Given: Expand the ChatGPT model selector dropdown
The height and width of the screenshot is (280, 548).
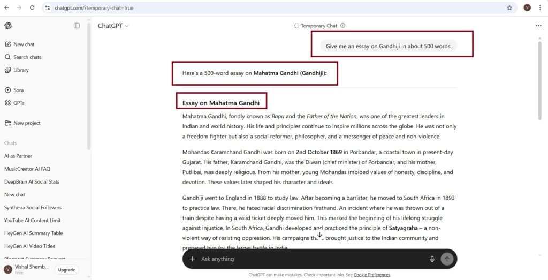Looking at the screenshot, I should 113,26.
